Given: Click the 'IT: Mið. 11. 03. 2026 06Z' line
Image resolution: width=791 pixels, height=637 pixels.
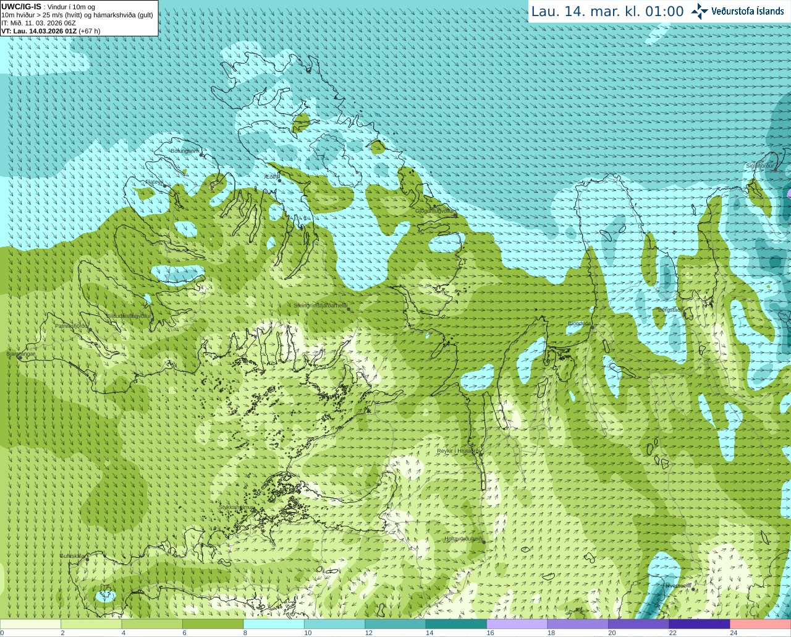Looking at the screenshot, I should [38, 23].
